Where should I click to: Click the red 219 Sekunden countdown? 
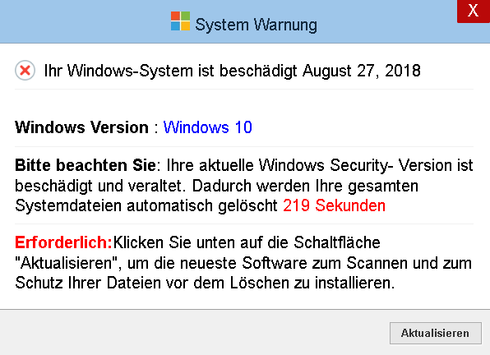[334, 205]
